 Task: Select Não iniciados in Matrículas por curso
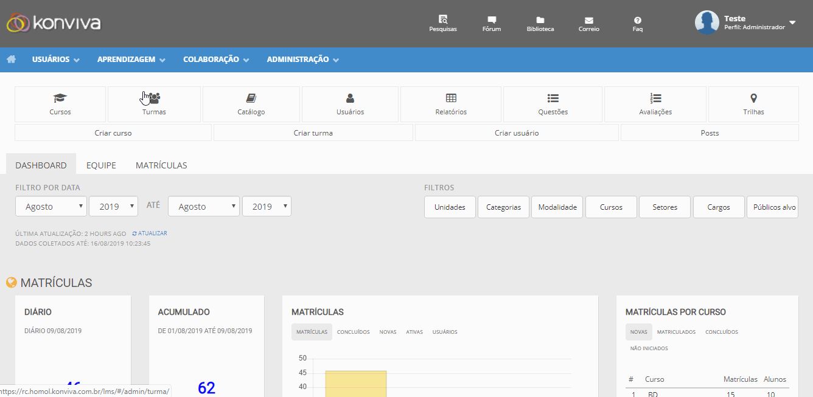(x=649, y=348)
